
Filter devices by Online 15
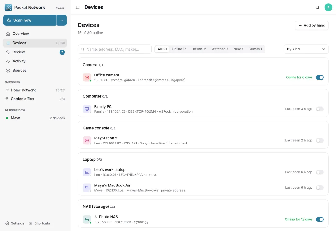point(179,49)
